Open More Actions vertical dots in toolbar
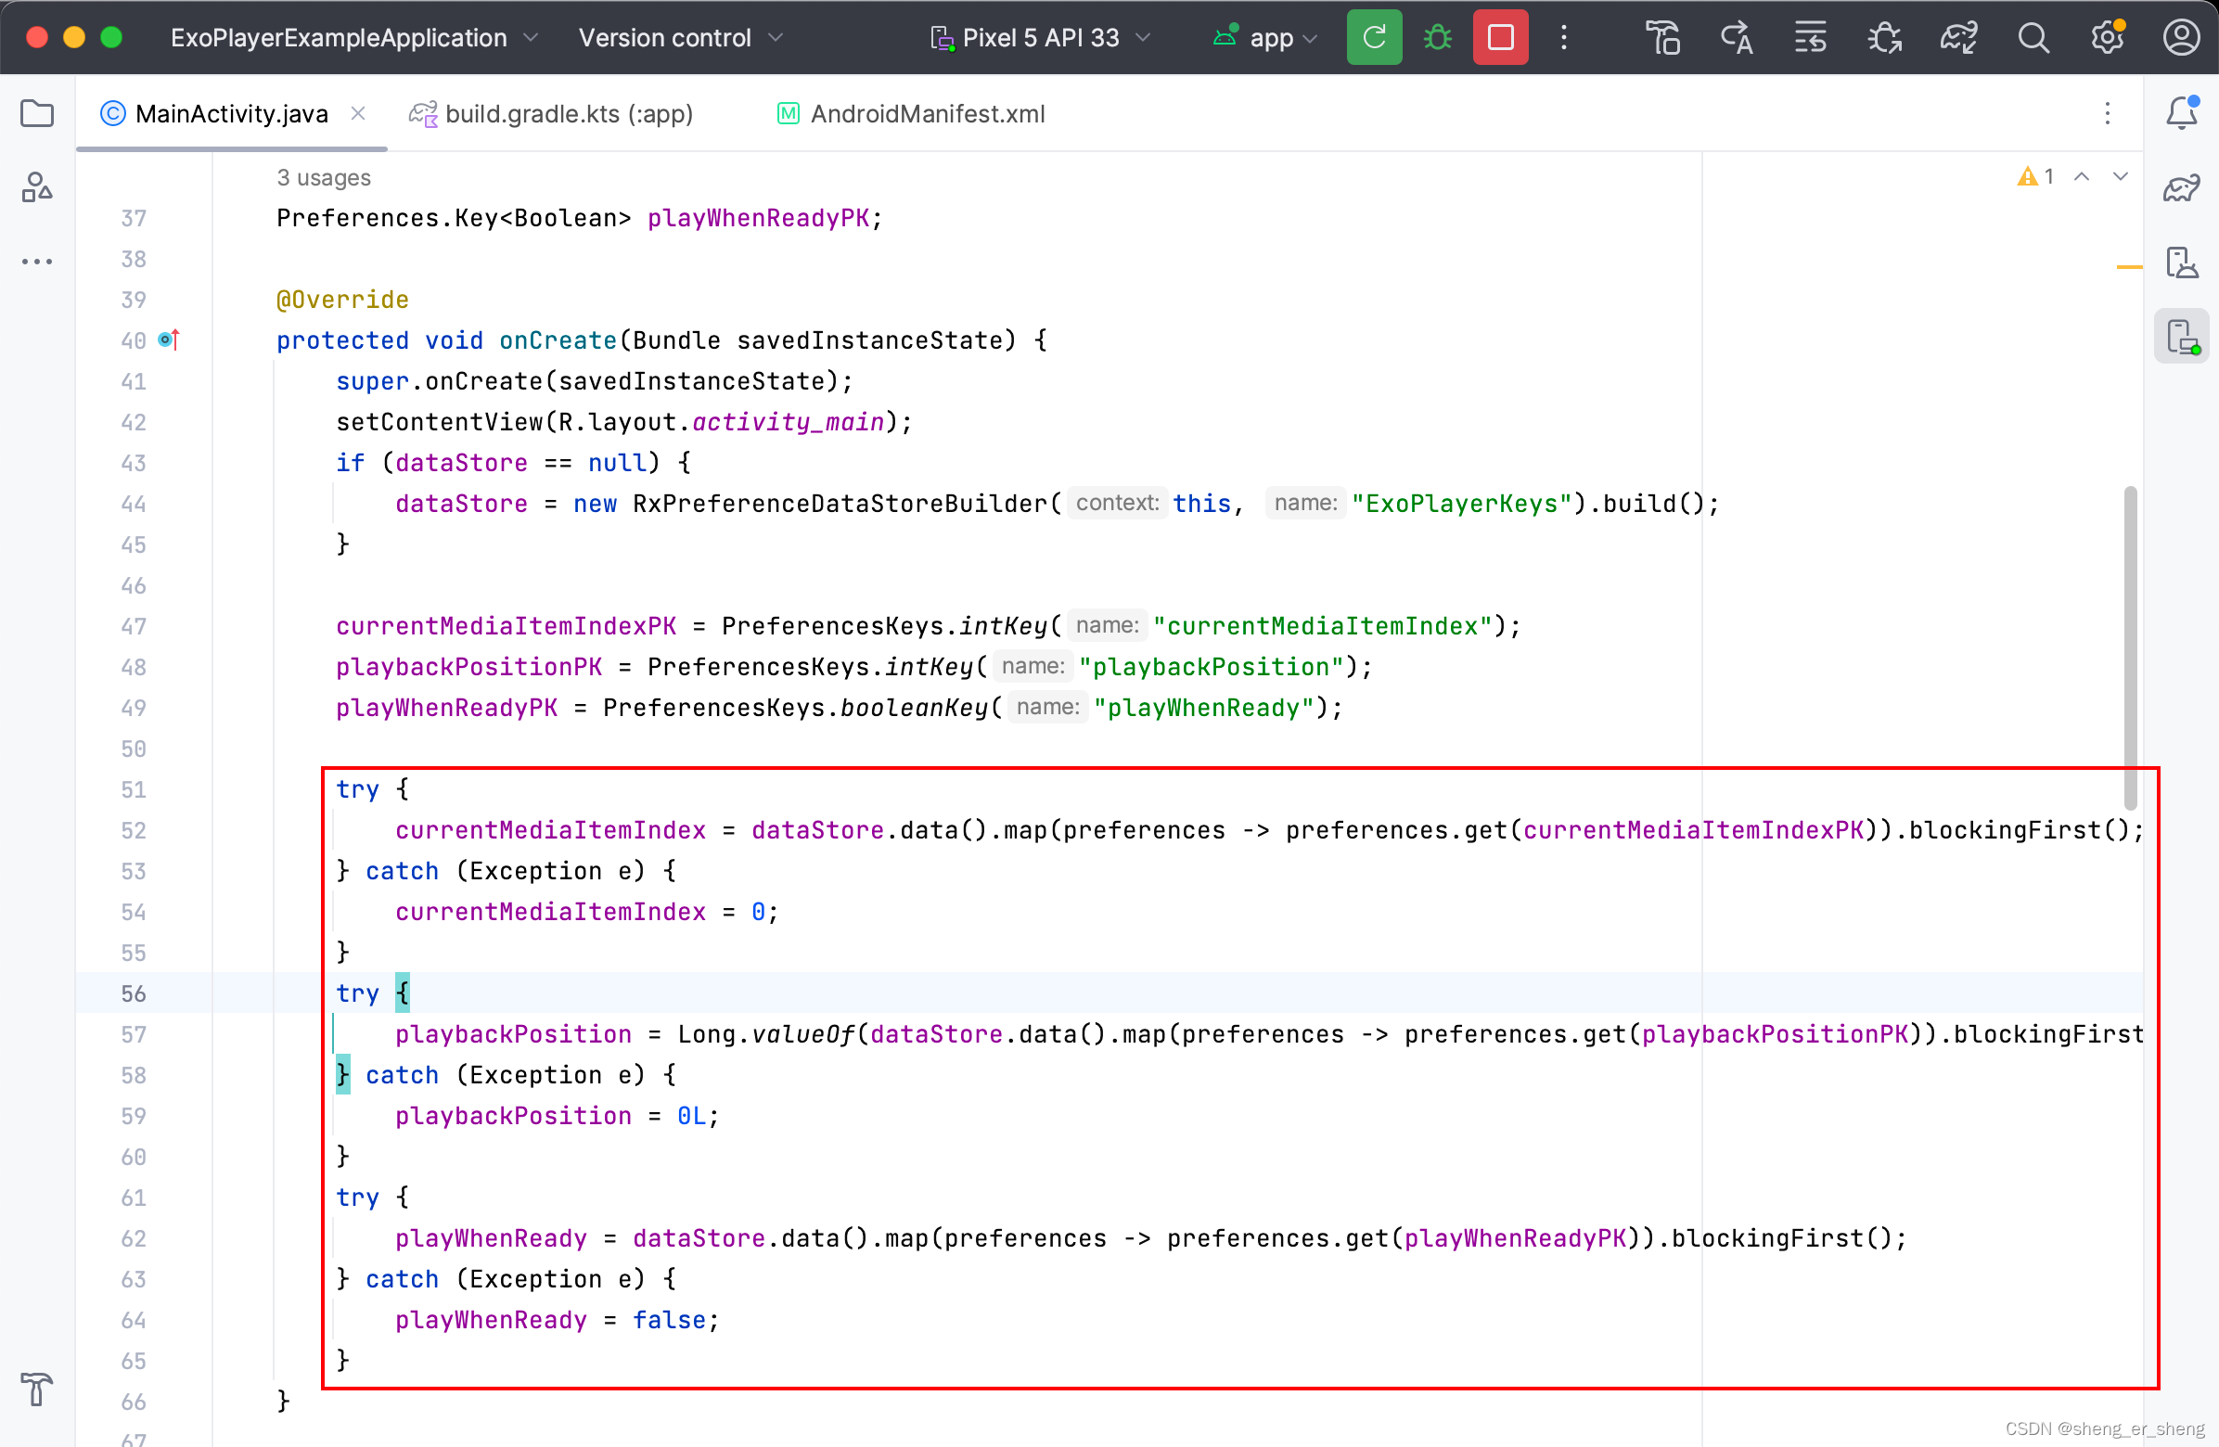The height and width of the screenshot is (1447, 2219). [x=1563, y=37]
